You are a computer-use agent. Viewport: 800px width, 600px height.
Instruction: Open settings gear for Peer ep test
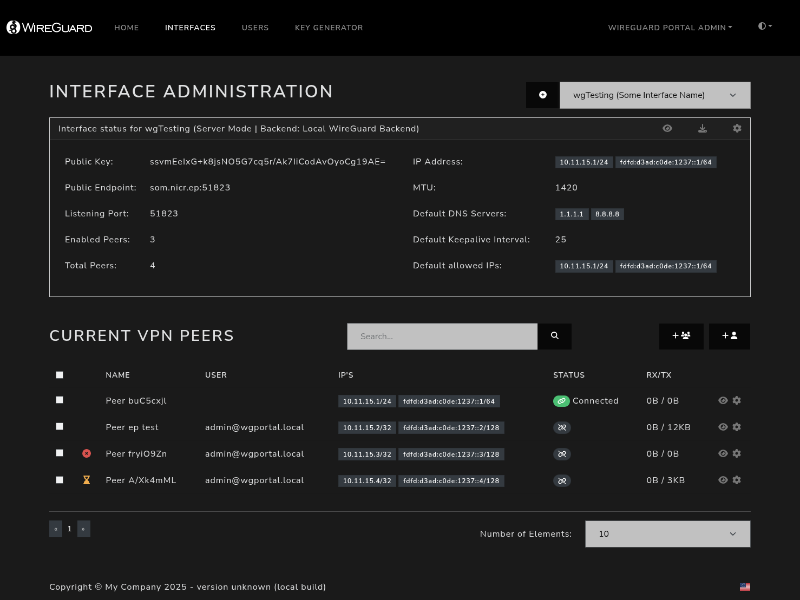point(737,427)
